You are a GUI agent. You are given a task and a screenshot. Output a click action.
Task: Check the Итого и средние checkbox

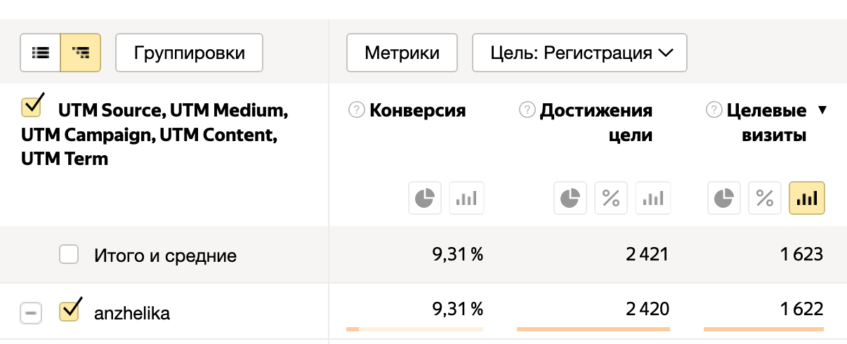(69, 255)
